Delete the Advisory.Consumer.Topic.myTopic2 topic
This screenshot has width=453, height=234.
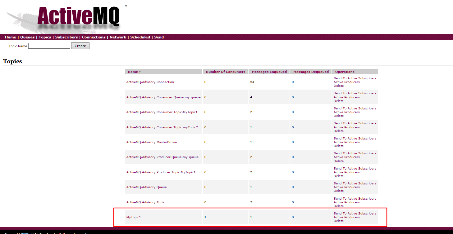[339, 131]
